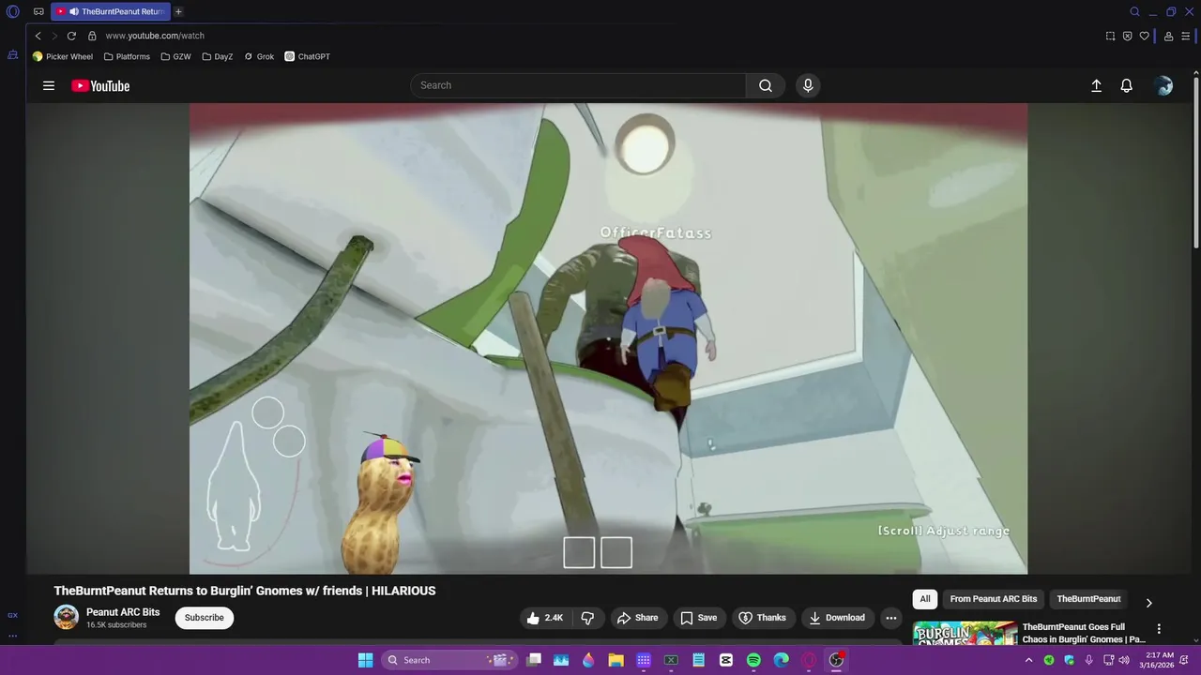Open more actions three-dot menu

pyautogui.click(x=891, y=618)
